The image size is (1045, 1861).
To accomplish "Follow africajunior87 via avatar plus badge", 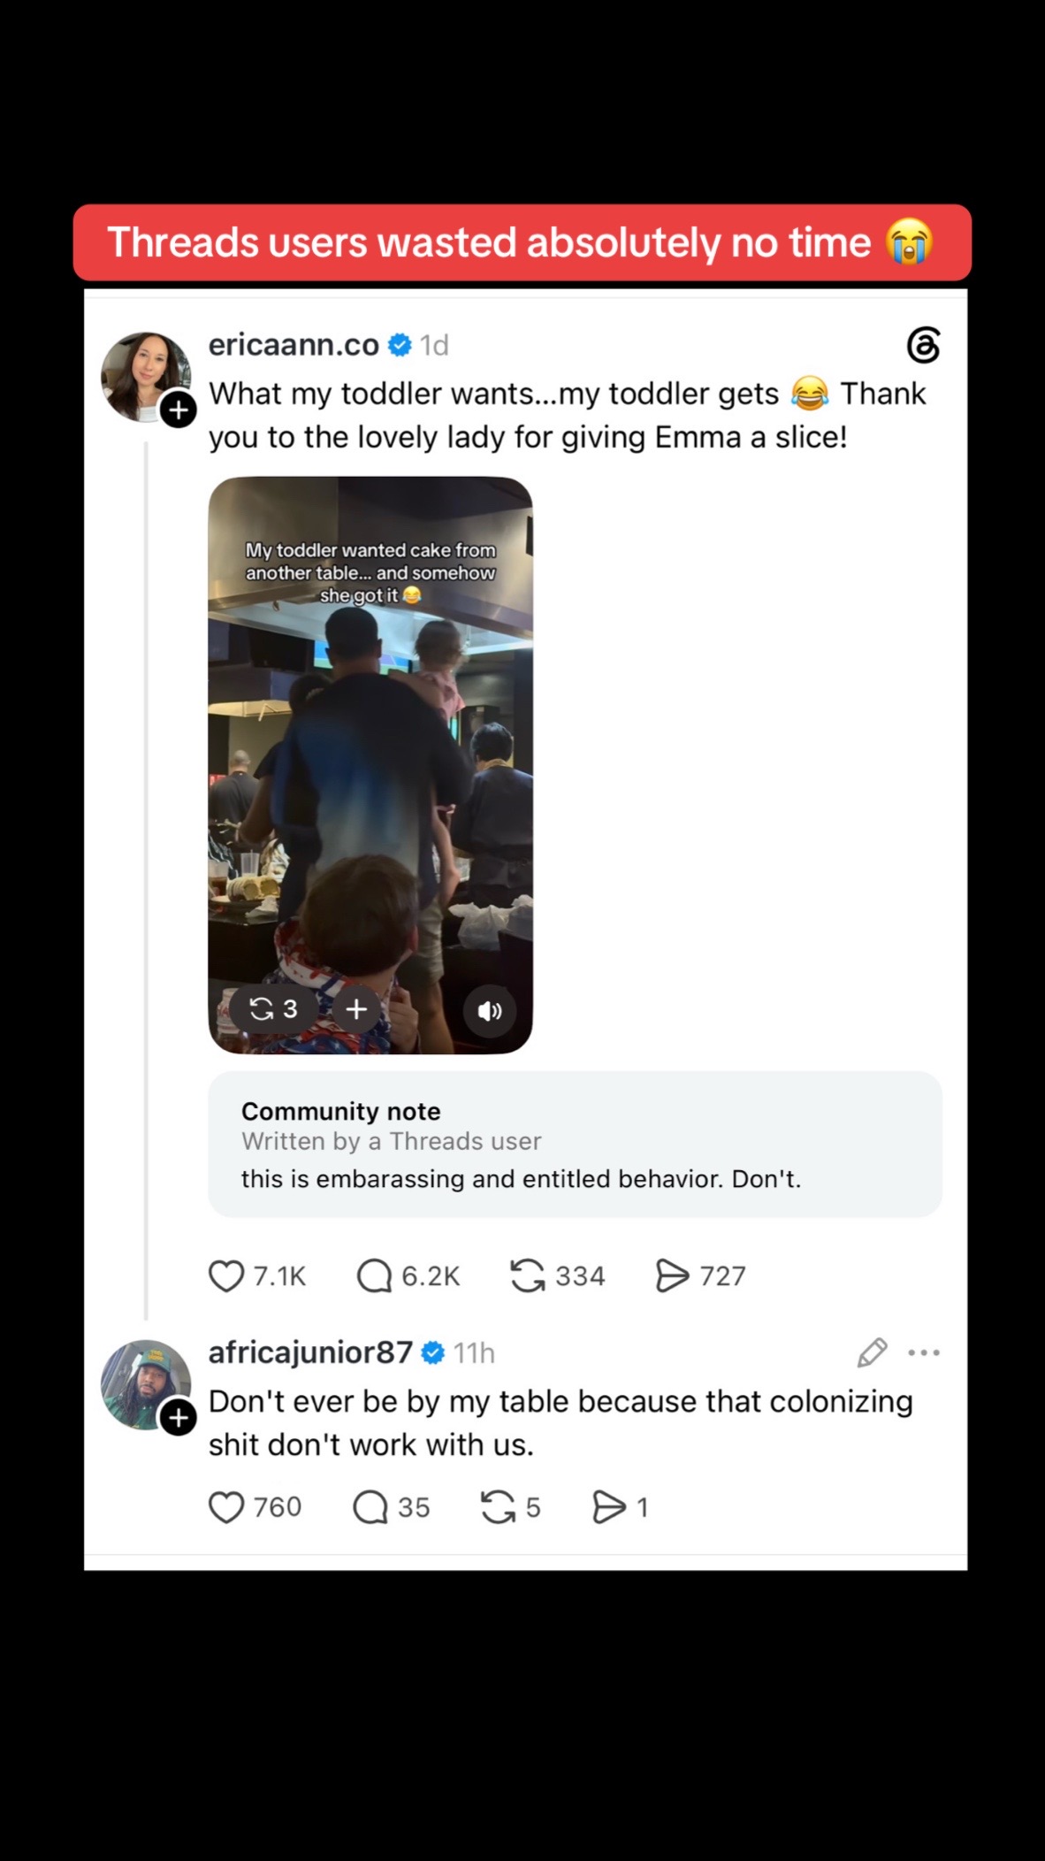I will tap(179, 1418).
